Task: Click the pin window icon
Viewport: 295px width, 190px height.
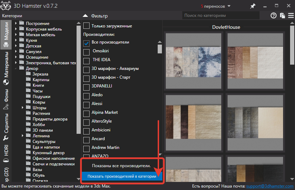Action: (253, 6)
